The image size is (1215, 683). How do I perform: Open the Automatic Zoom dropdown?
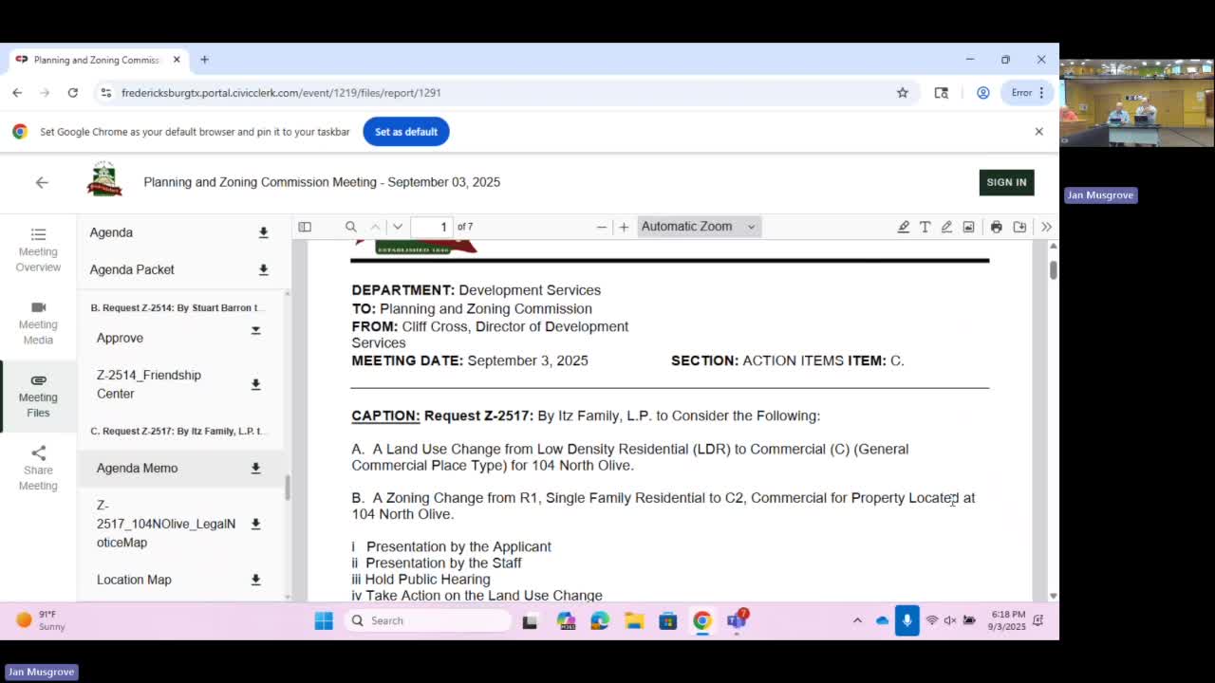[x=698, y=227]
